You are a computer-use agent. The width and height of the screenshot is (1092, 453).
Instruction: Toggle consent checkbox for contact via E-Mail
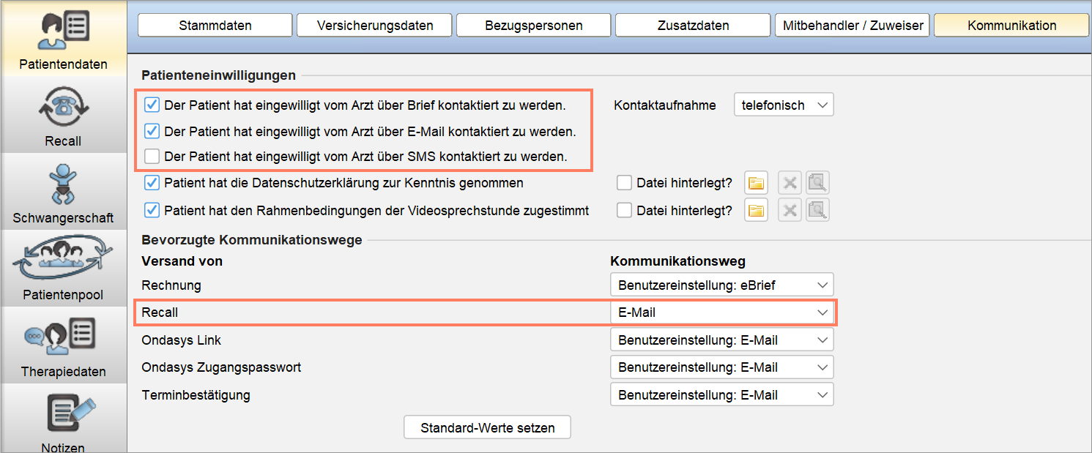(x=152, y=132)
